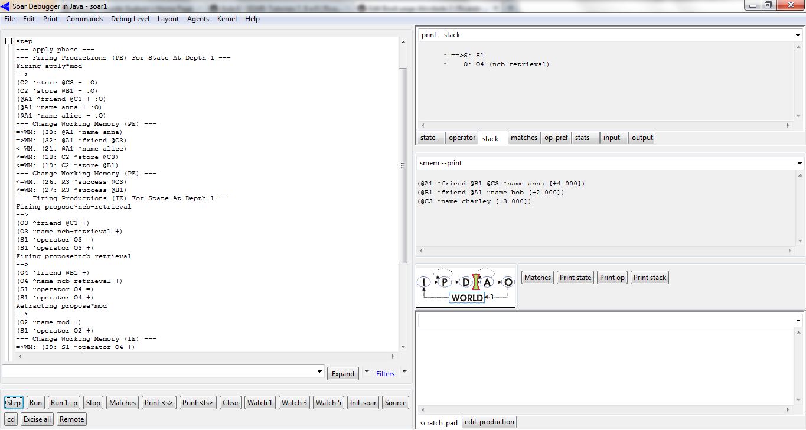The image size is (806, 430).
Task: Click the 'A' apply phase node in diagram
Action: point(487,282)
